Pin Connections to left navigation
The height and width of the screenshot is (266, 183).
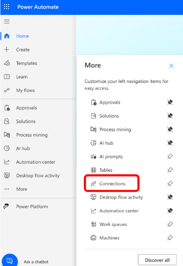(170, 183)
